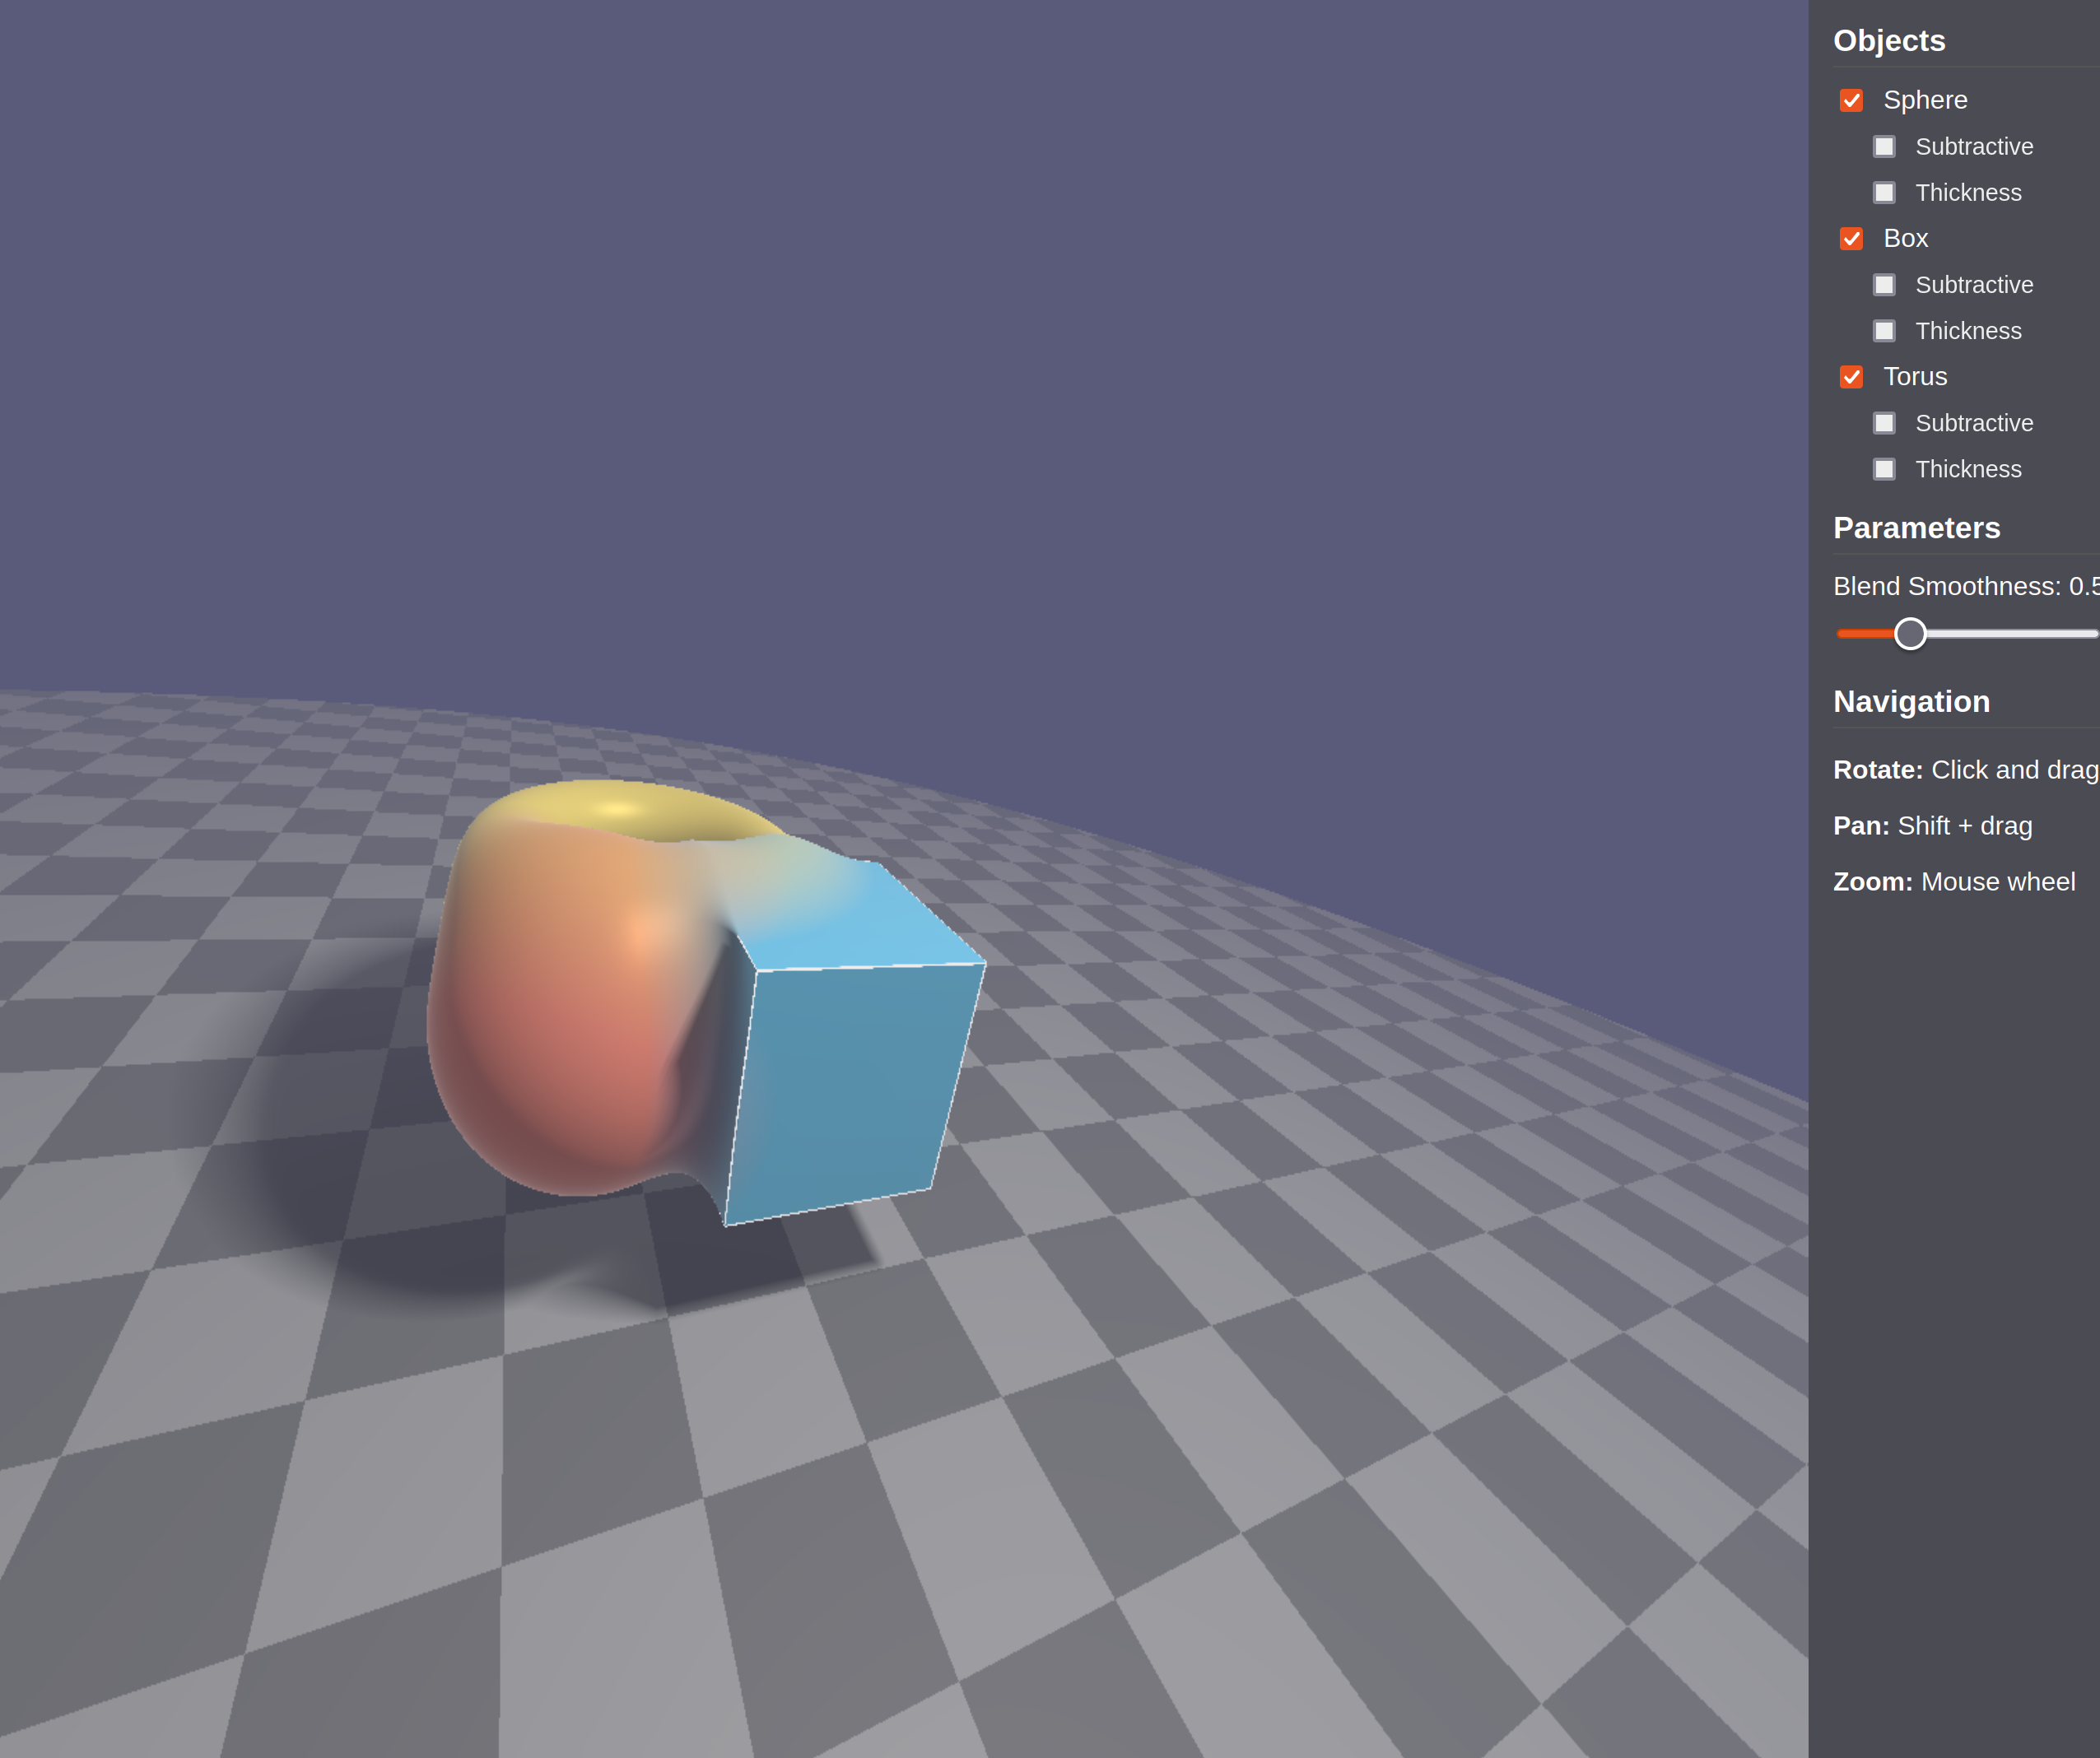This screenshot has height=1758, width=2100.
Task: Uncheck the Sphere object checkbox
Action: pos(1851,100)
